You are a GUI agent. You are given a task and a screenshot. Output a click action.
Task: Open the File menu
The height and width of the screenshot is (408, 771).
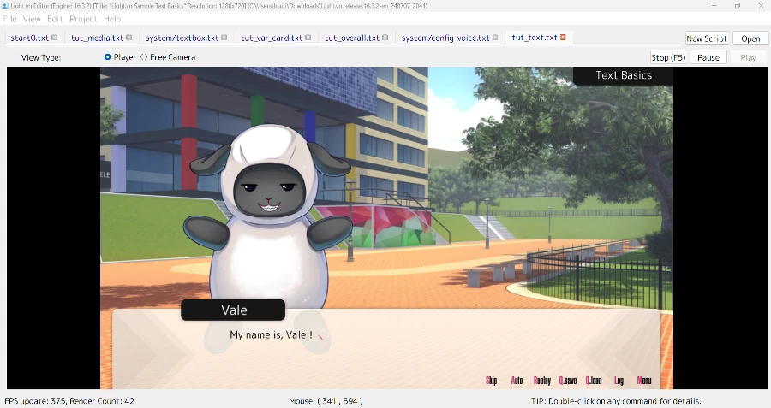(x=10, y=19)
